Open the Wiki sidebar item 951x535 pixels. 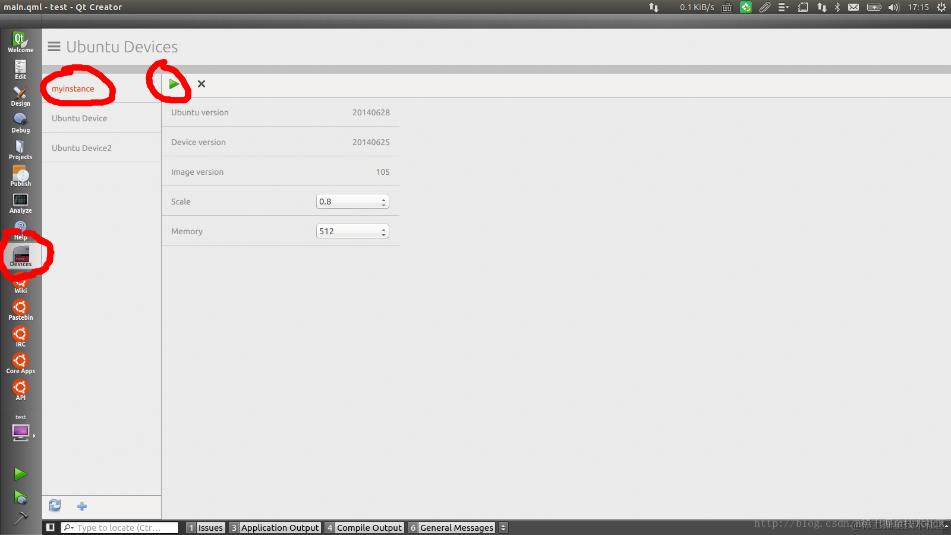(20, 284)
